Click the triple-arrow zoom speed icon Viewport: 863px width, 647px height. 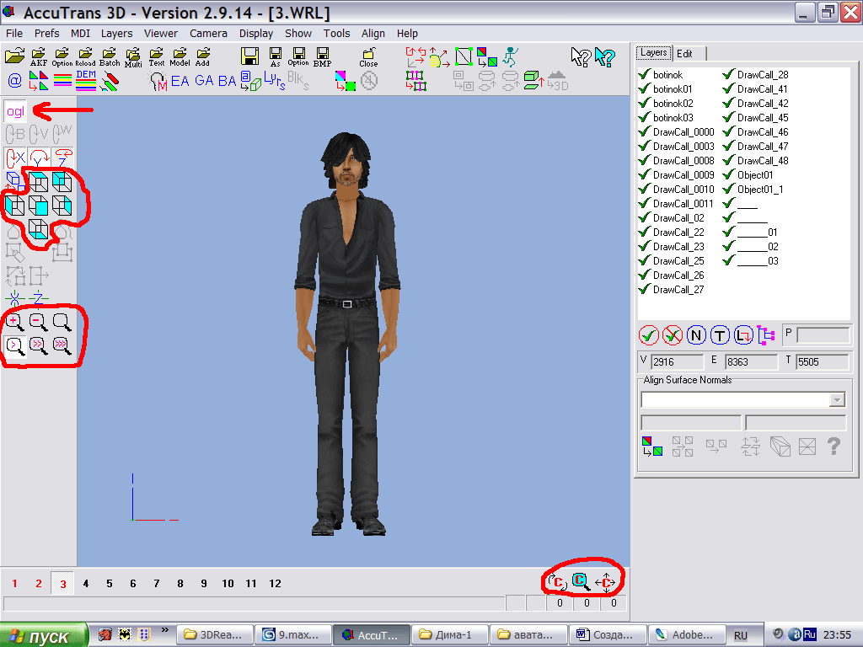tap(62, 346)
